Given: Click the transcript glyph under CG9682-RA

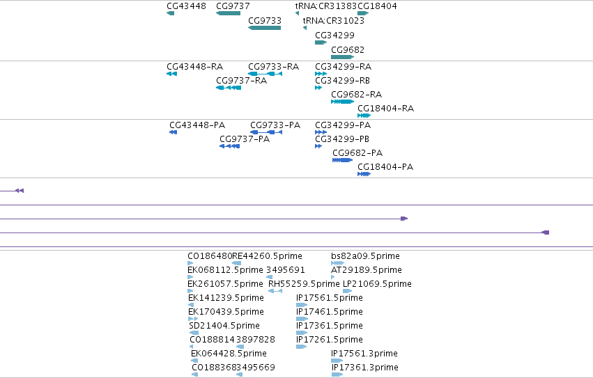Looking at the screenshot, I should (342, 102).
